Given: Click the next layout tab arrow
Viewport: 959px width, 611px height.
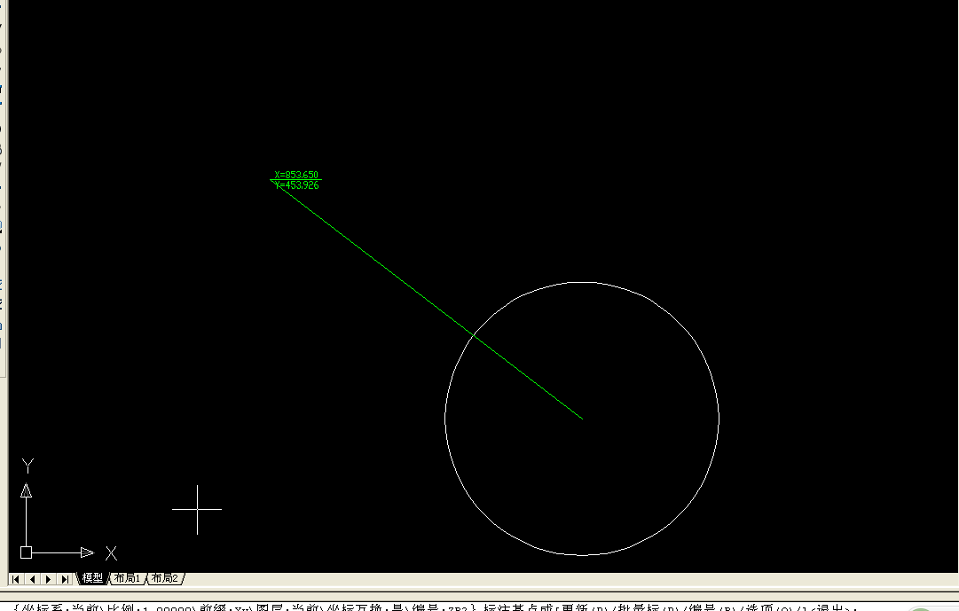Looking at the screenshot, I should click(48, 578).
